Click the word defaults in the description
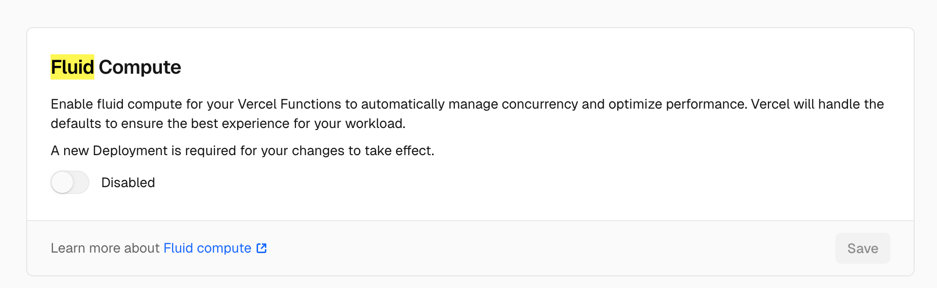The width and height of the screenshot is (937, 288). click(76, 124)
